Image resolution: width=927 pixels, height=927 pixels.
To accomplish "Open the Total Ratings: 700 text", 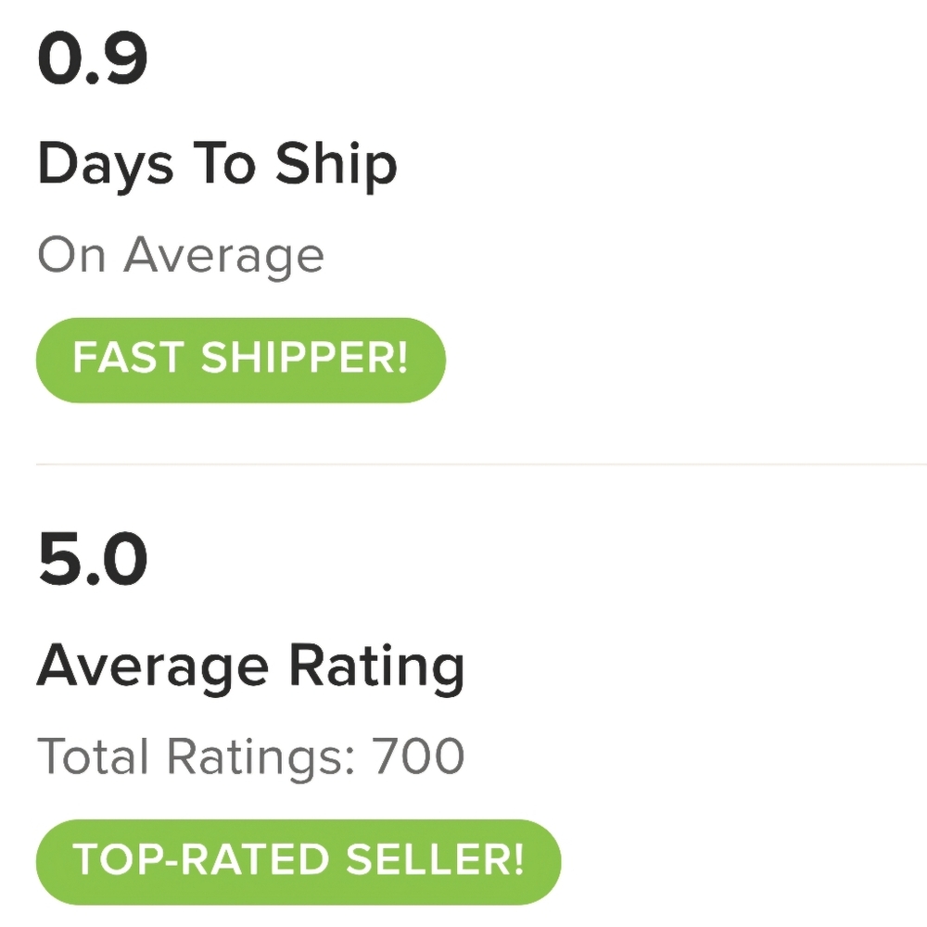I will pyautogui.click(x=250, y=757).
